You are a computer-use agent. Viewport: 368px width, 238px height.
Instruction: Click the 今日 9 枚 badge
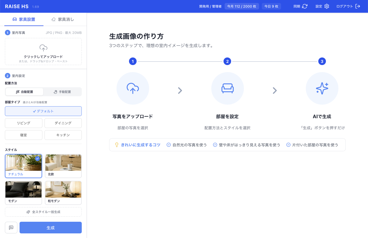(x=271, y=6)
